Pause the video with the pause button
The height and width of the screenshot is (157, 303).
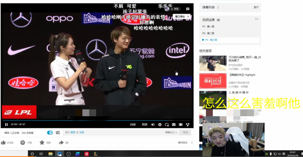click(x=6, y=125)
